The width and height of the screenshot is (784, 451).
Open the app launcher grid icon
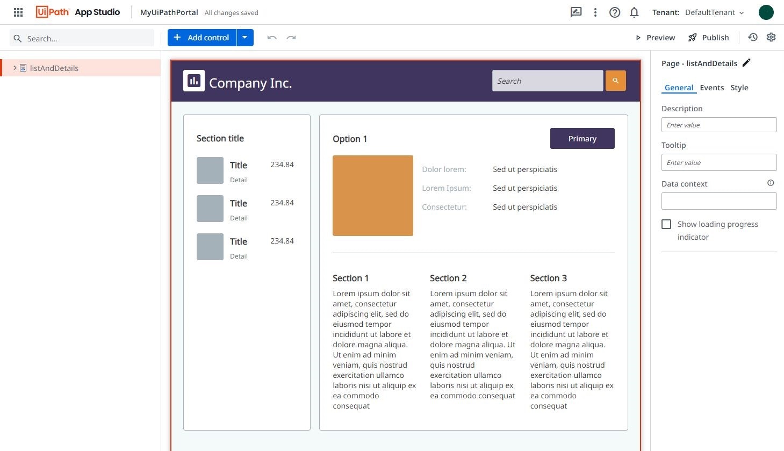[x=18, y=12]
